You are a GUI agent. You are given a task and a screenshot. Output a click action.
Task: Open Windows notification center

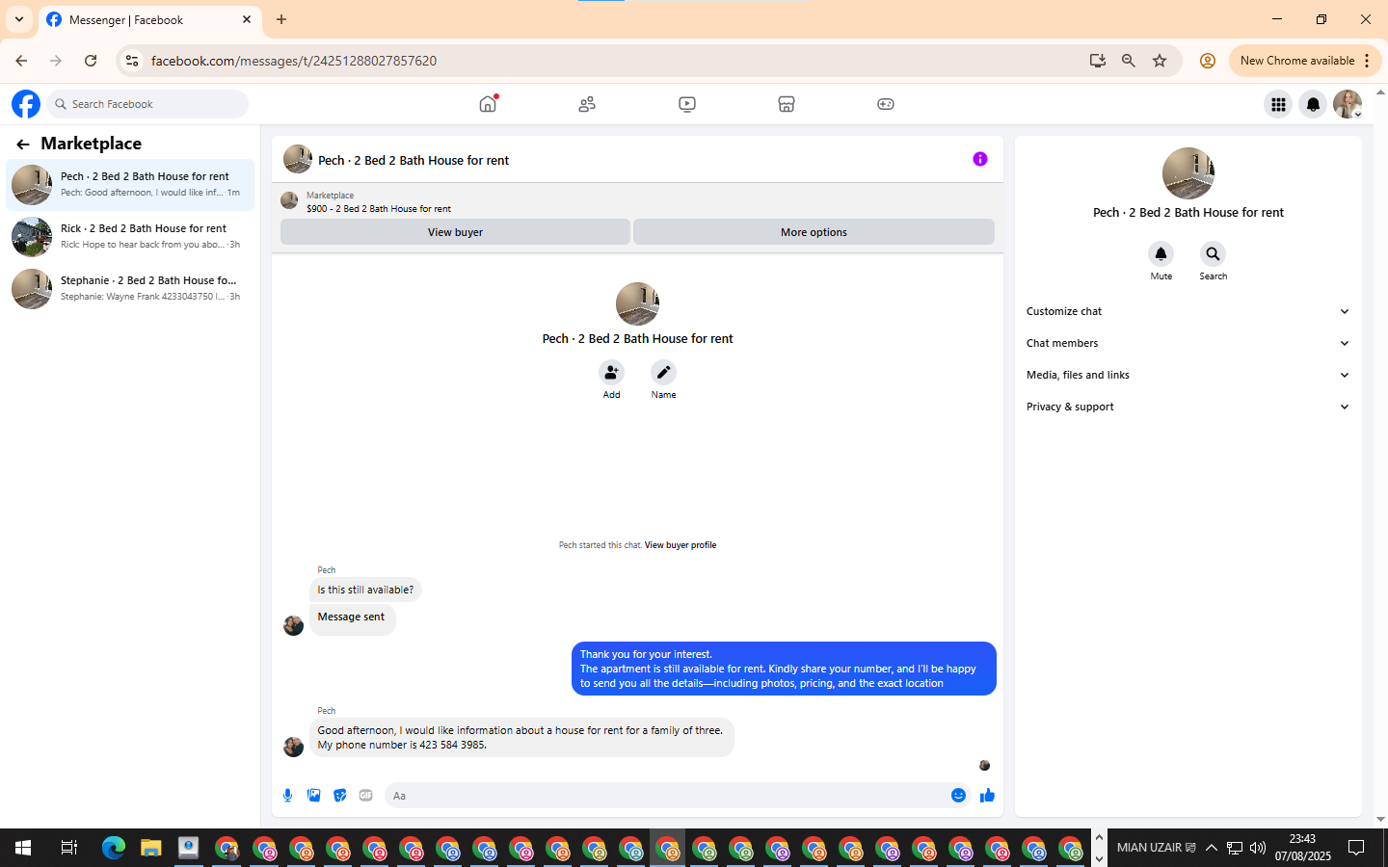(1356, 848)
